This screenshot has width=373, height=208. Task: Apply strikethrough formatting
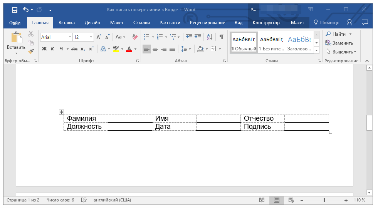coord(74,49)
